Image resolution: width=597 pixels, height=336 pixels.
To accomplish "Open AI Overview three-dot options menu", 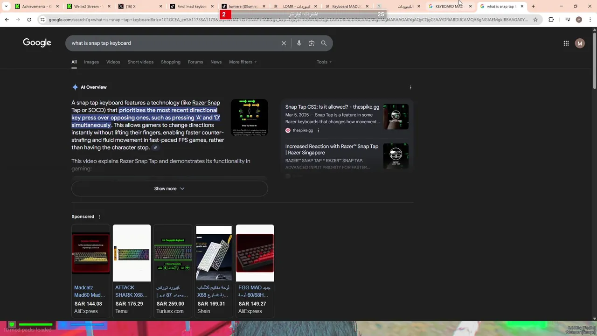I will [x=410, y=87].
